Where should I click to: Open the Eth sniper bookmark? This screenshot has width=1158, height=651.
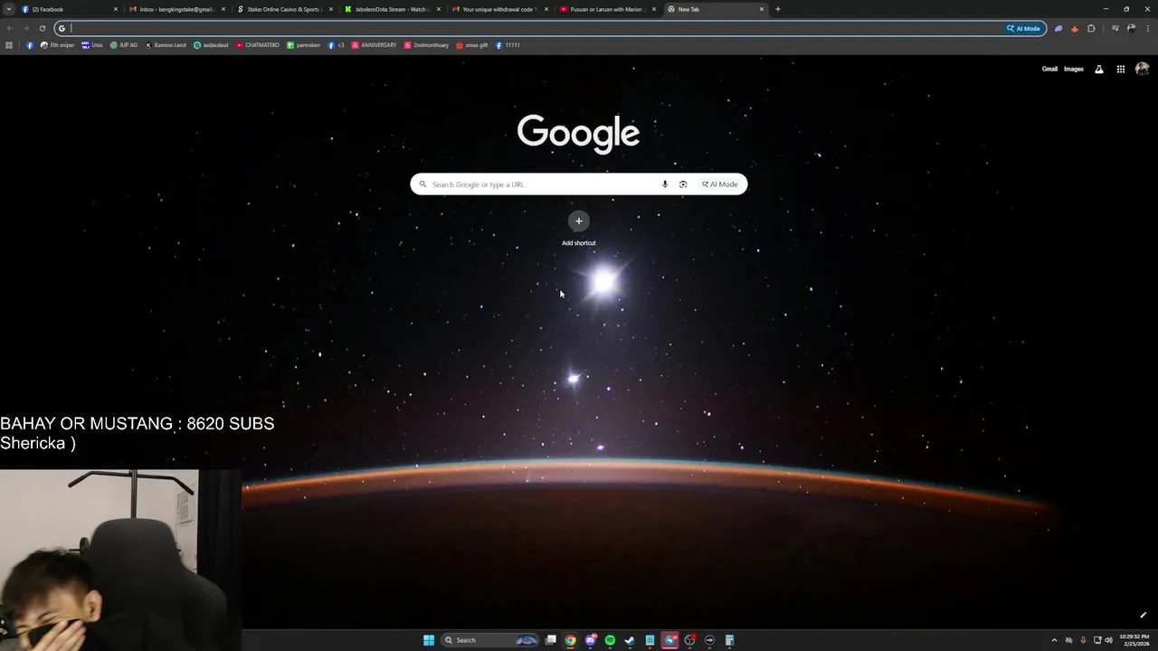[57, 45]
